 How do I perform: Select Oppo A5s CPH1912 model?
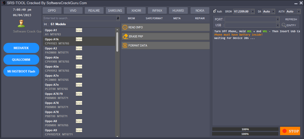79,69
